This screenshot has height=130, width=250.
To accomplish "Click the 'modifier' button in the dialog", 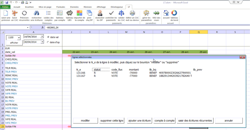I will tap(85, 121).
